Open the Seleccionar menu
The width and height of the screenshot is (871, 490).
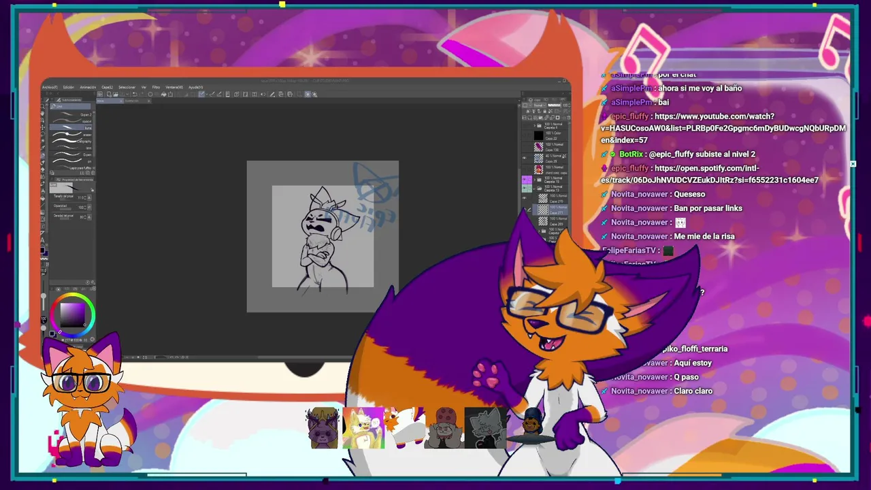coord(127,87)
